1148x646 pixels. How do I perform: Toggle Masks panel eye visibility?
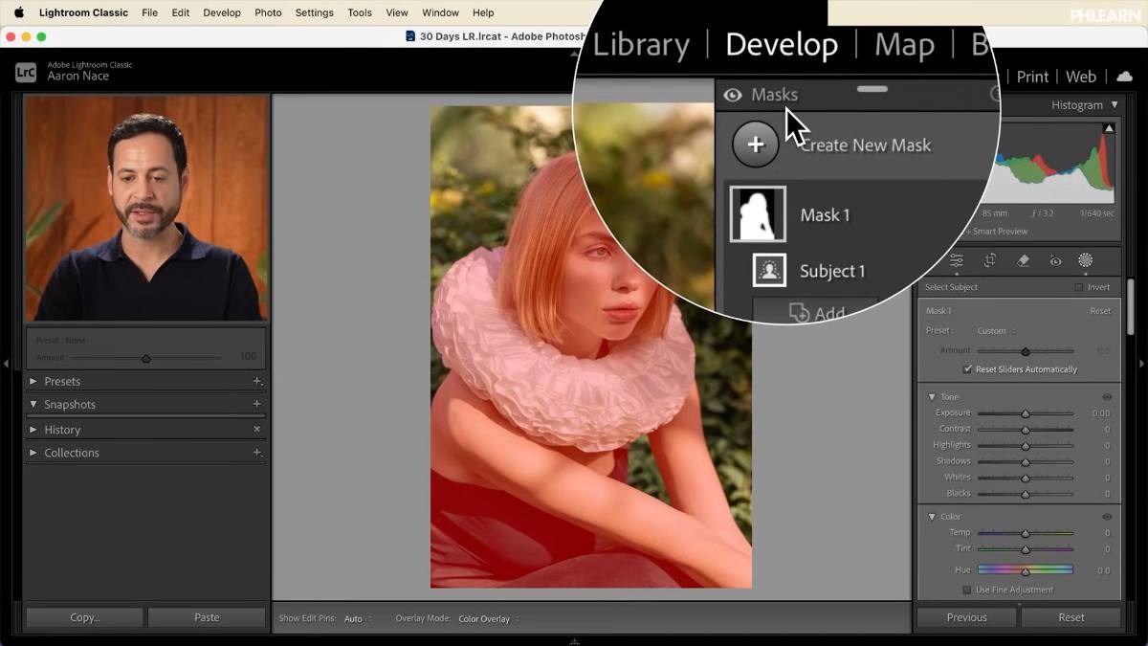733,95
